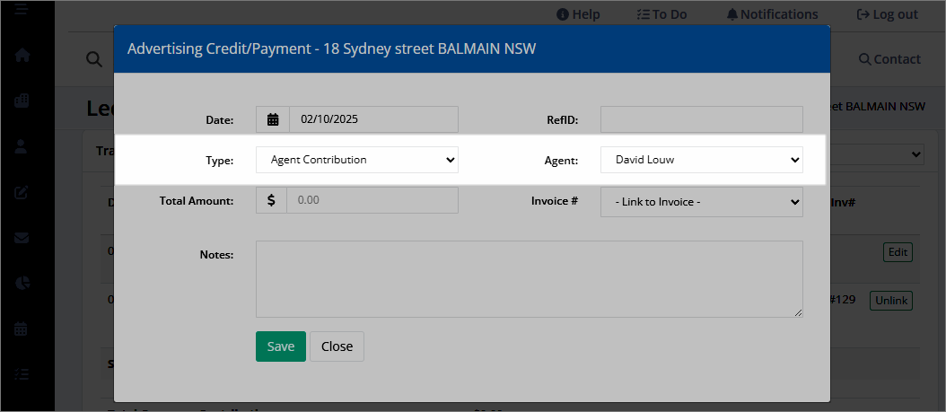This screenshot has height=412, width=946.
Task: Click the sidebar calendar icon
Action: [22, 329]
